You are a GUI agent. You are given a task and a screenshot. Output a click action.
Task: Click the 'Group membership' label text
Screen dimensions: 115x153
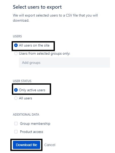click(35, 124)
